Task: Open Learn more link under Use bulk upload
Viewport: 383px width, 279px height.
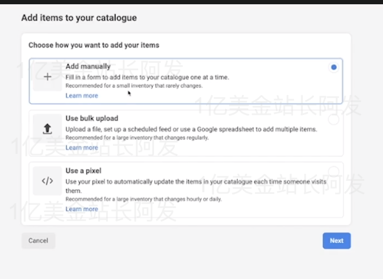Action: pos(82,147)
